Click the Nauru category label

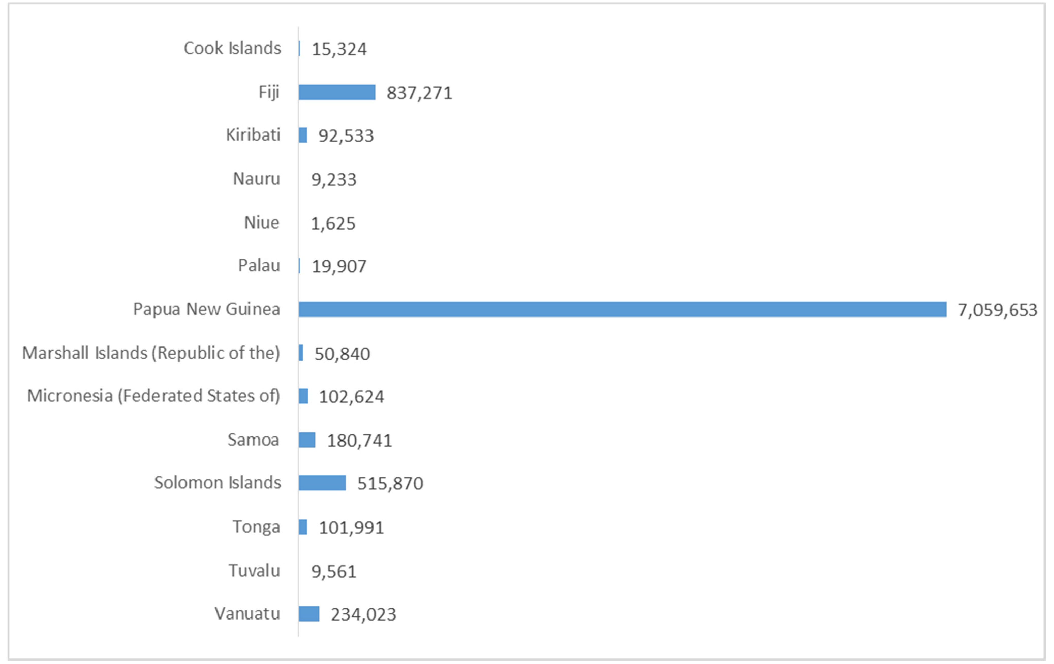[256, 179]
